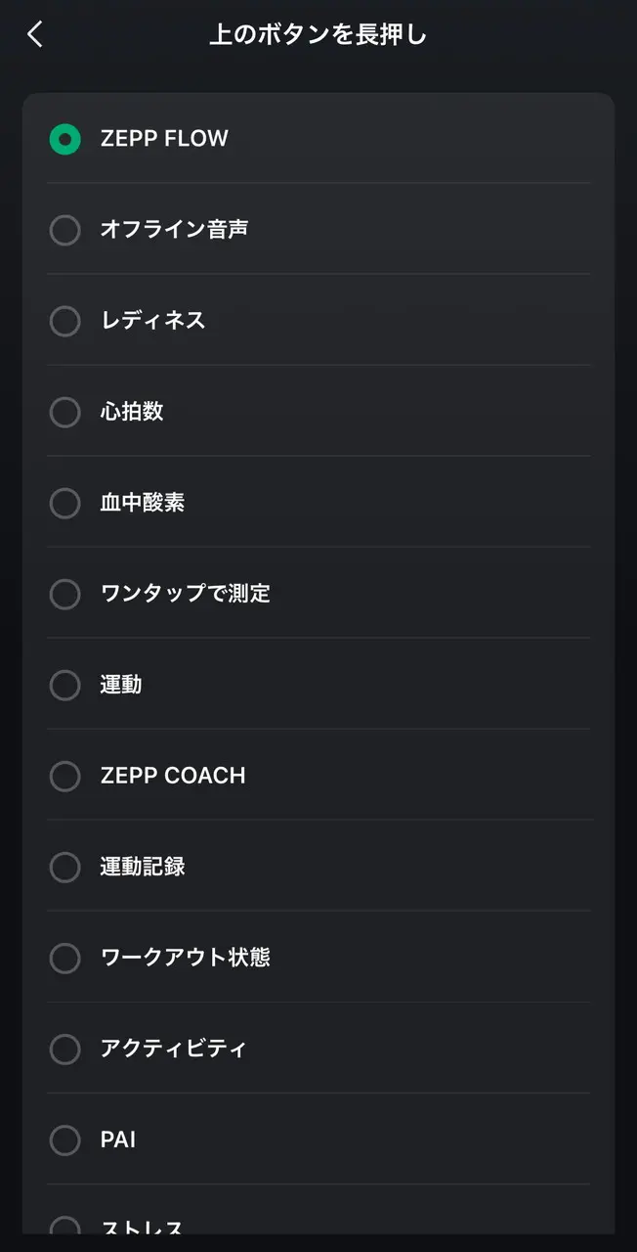Screen dimensions: 637x1252
Task: Tap the PAI label text
Action: point(118,1140)
